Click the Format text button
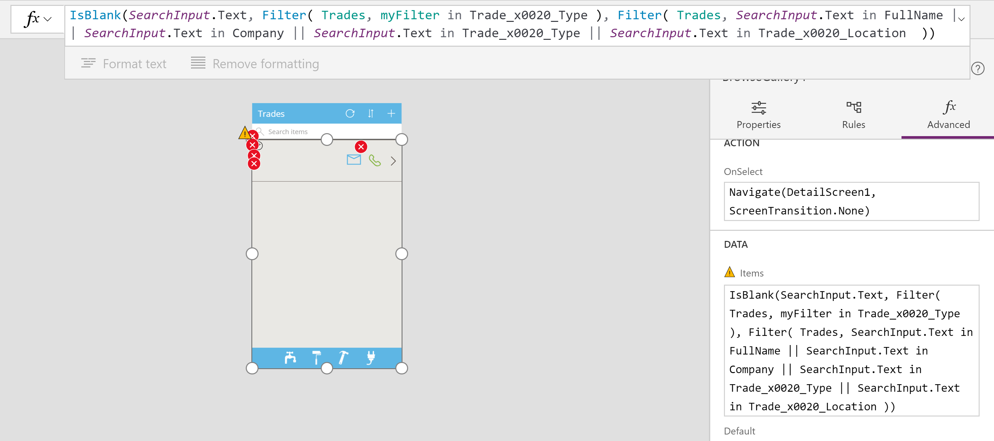 coord(124,63)
